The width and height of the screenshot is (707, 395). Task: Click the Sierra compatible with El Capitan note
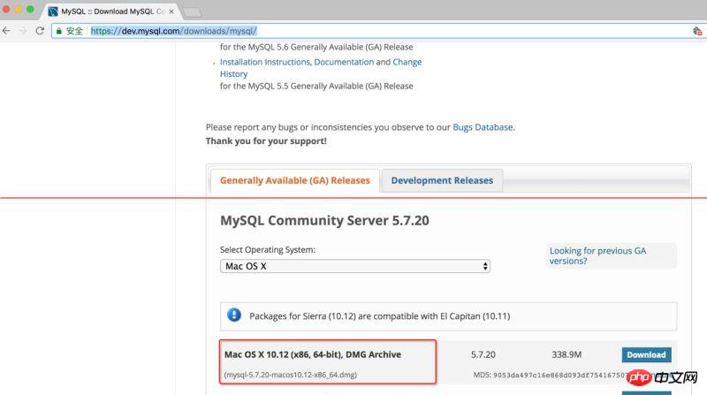click(380, 316)
